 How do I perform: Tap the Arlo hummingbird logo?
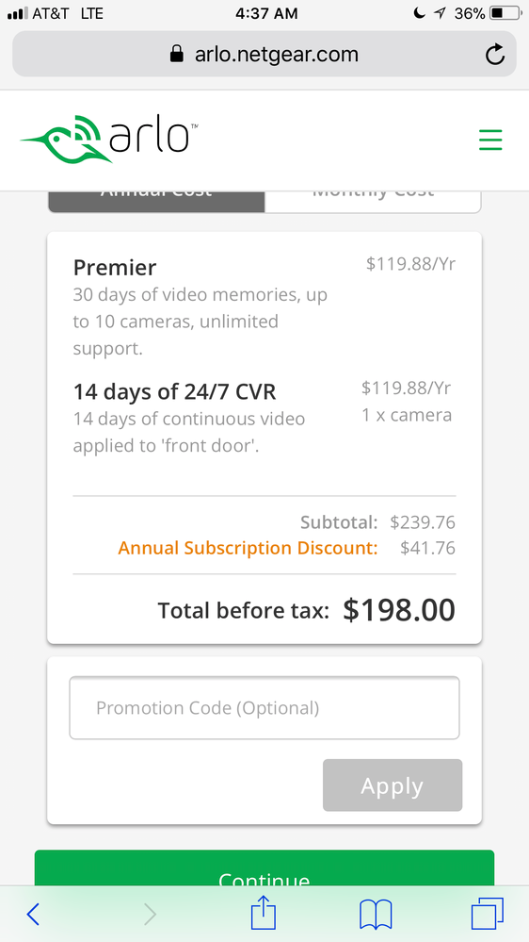tap(109, 139)
